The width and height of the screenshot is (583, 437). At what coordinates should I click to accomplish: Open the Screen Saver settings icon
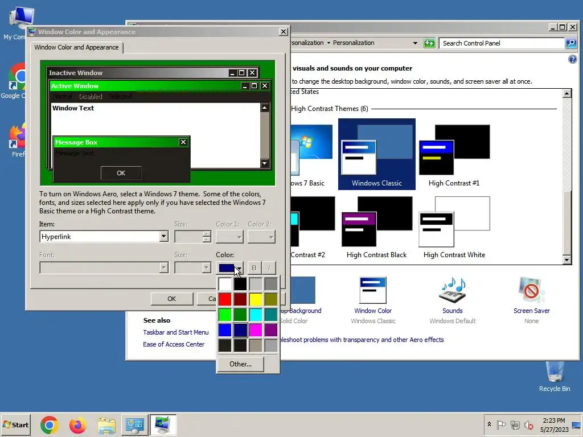pos(532,290)
